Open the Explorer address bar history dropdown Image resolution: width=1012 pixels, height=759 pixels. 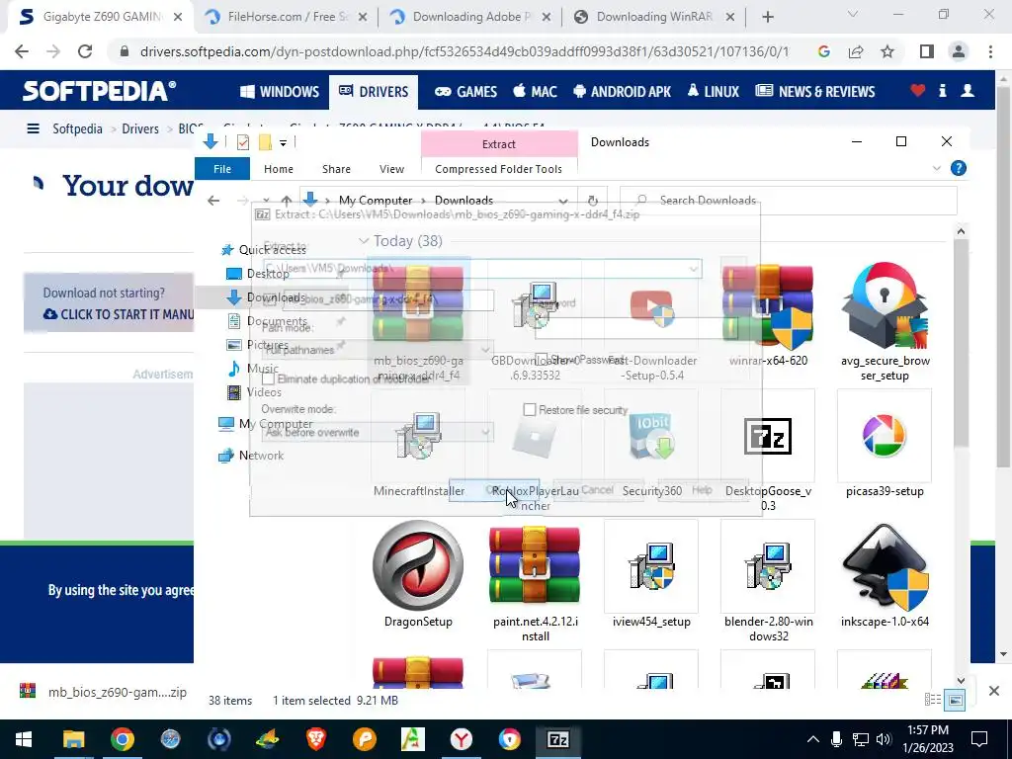pyautogui.click(x=563, y=201)
